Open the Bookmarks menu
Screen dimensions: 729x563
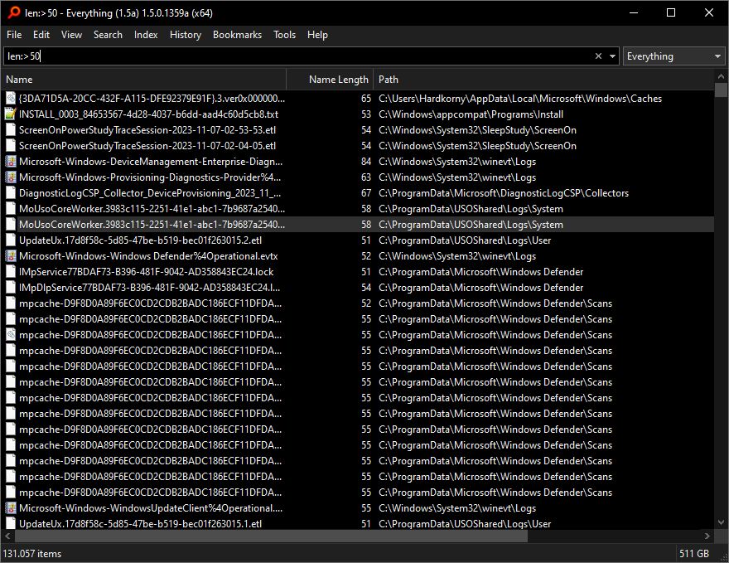click(237, 35)
